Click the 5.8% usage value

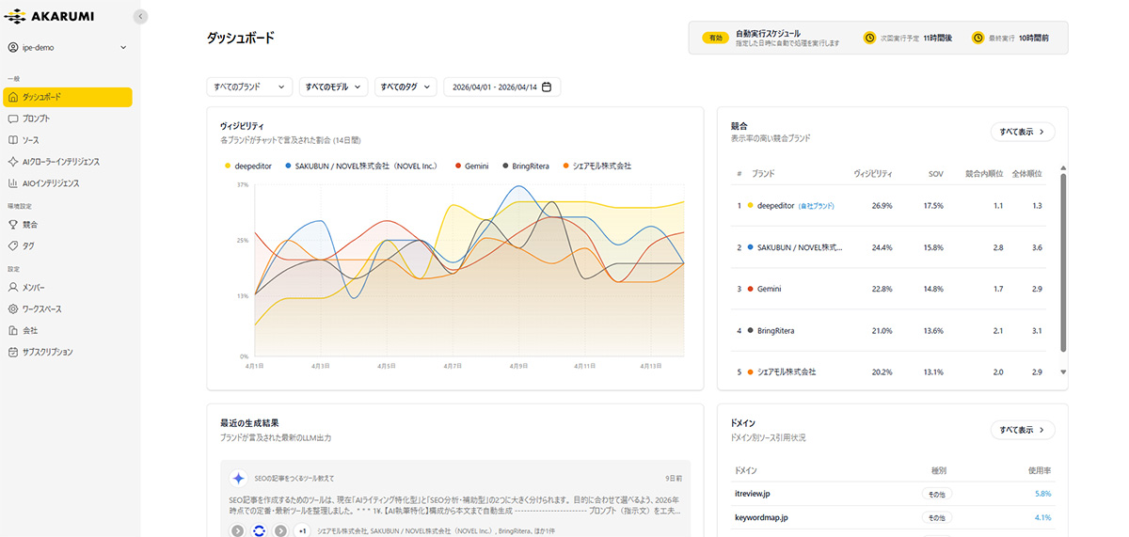[1042, 493]
